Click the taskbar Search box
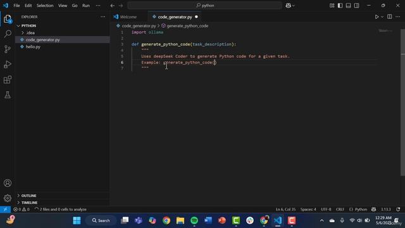Viewport: 405px width, 228px height. 101,220
